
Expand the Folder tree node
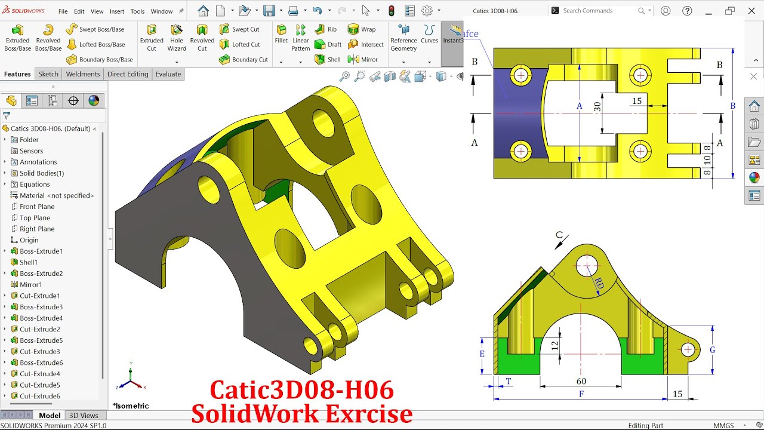pos(5,140)
